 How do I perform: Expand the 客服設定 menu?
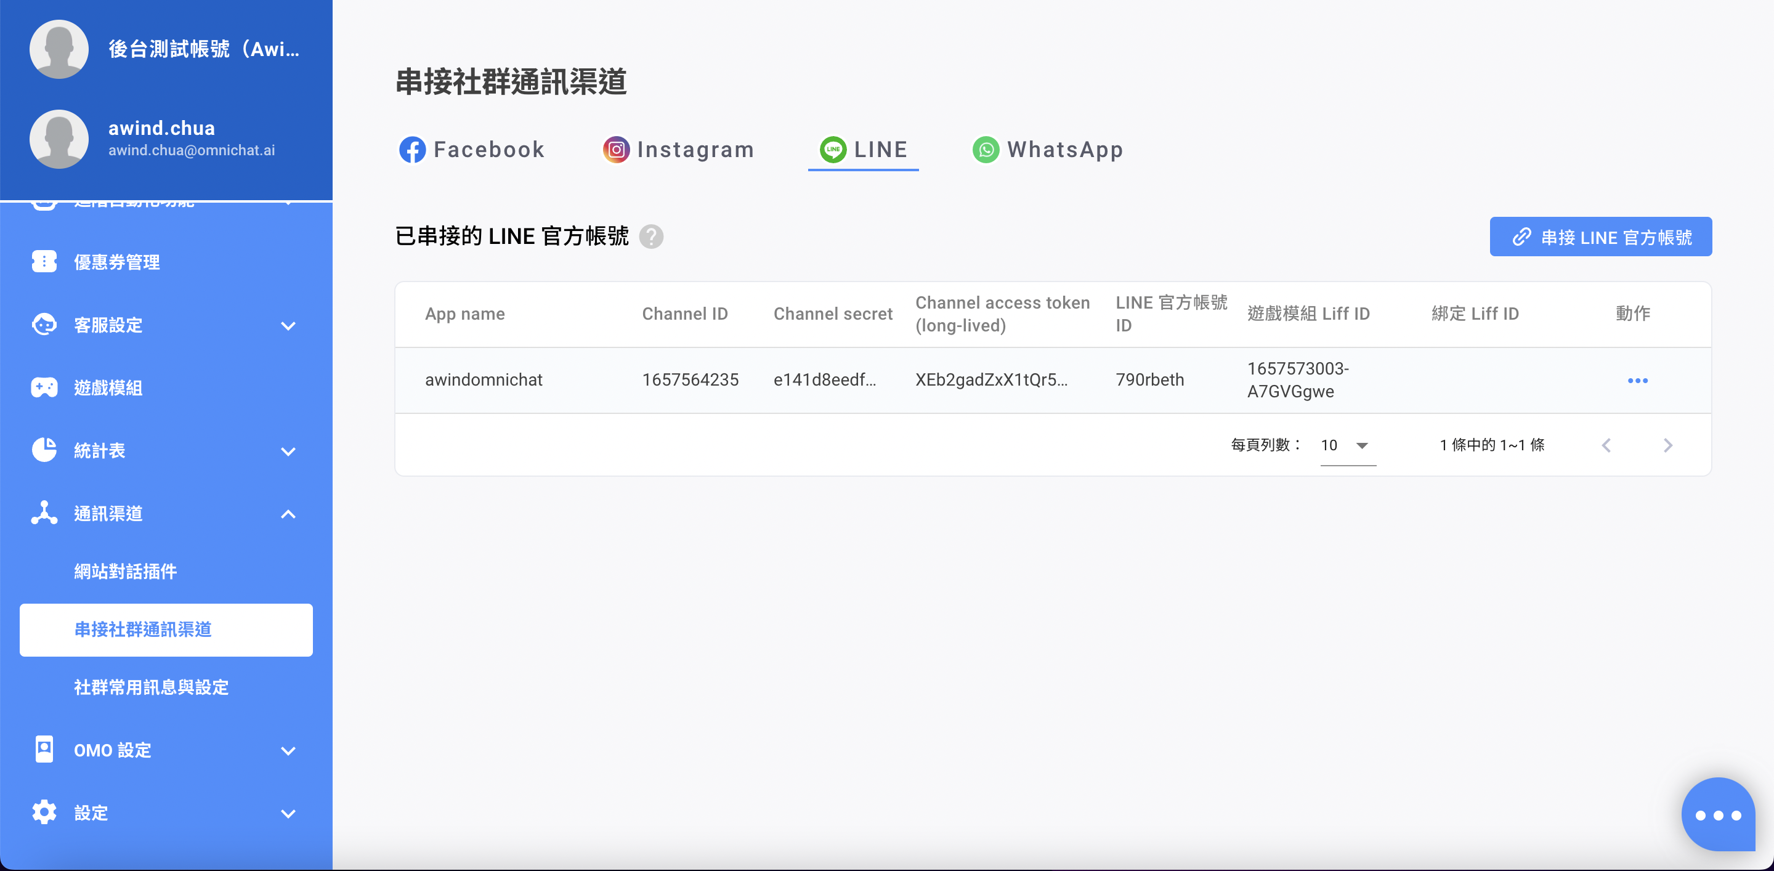coord(288,326)
